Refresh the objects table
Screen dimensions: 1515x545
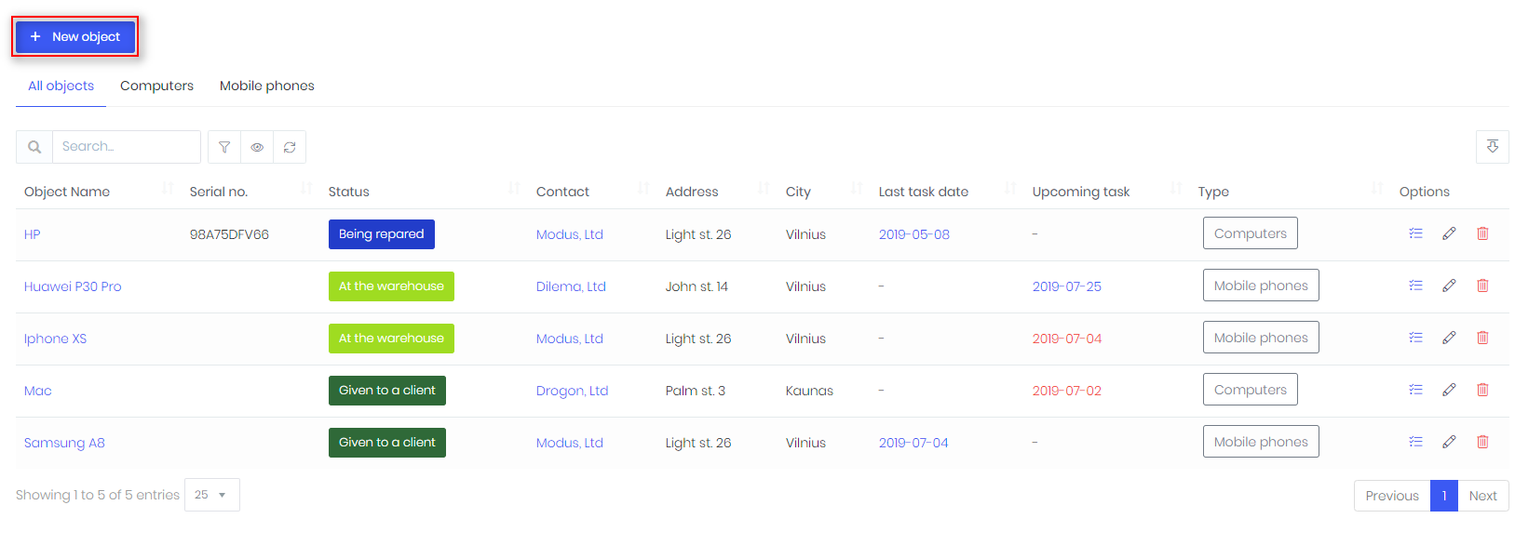pyautogui.click(x=290, y=147)
